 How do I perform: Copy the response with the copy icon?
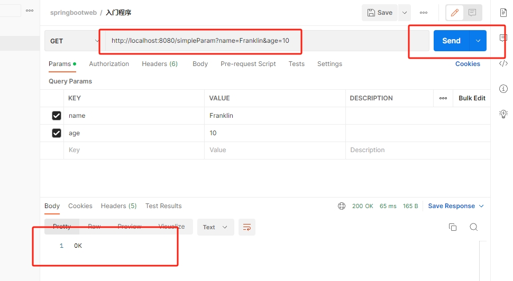(453, 227)
